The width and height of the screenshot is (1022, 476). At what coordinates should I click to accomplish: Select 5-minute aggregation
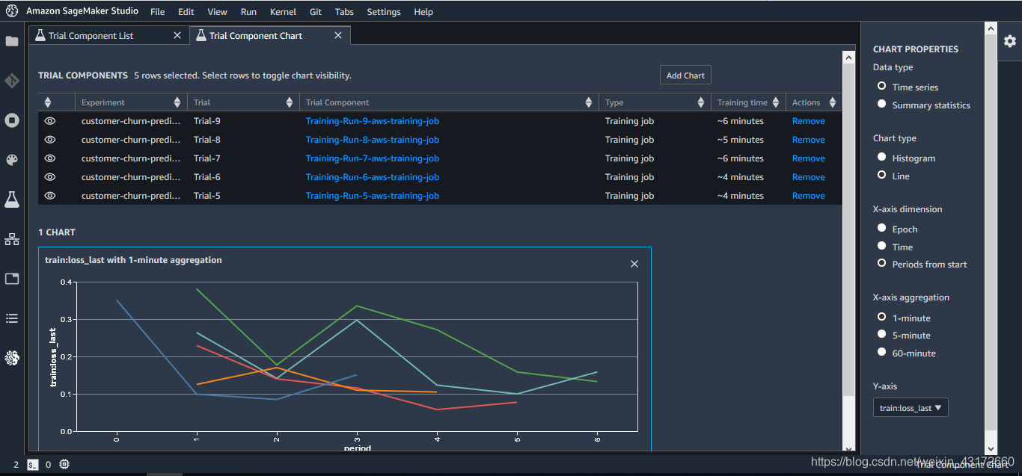tap(882, 334)
